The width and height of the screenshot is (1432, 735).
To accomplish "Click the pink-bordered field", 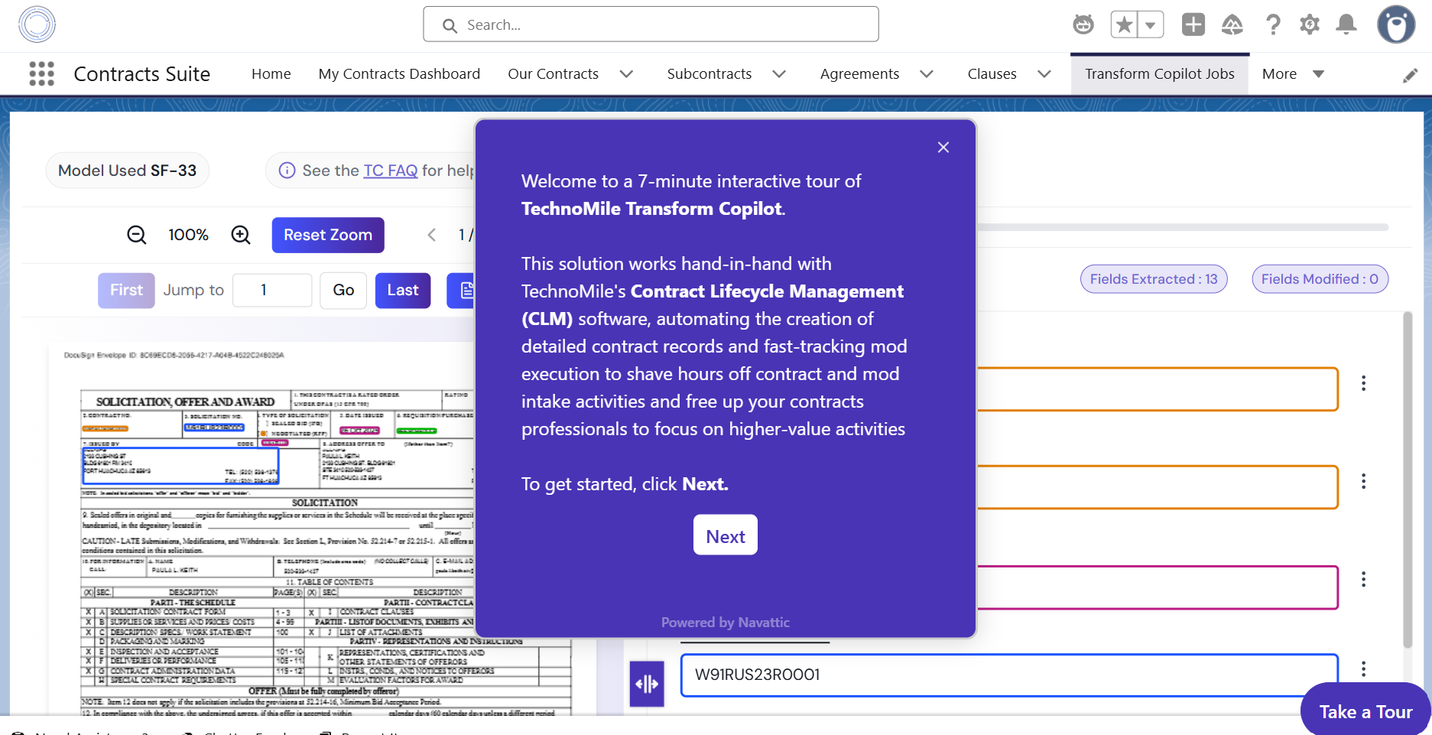I will 1158,587.
